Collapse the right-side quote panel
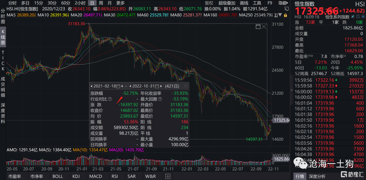 click(x=291, y=90)
